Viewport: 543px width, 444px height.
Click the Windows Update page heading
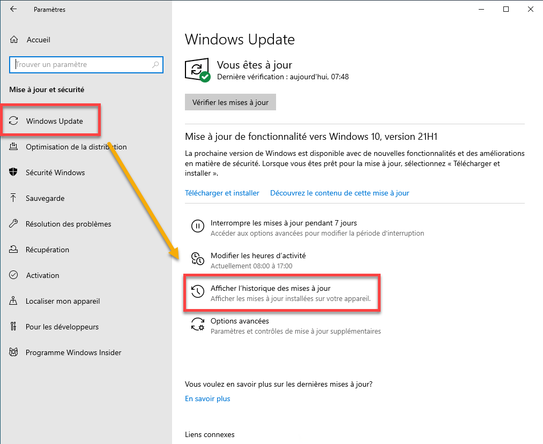(240, 40)
